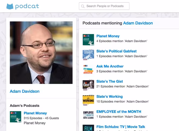Image resolution: width=179 pixels, height=131 pixels.
Task: Open Slate's The Gist link
Action: point(110,81)
